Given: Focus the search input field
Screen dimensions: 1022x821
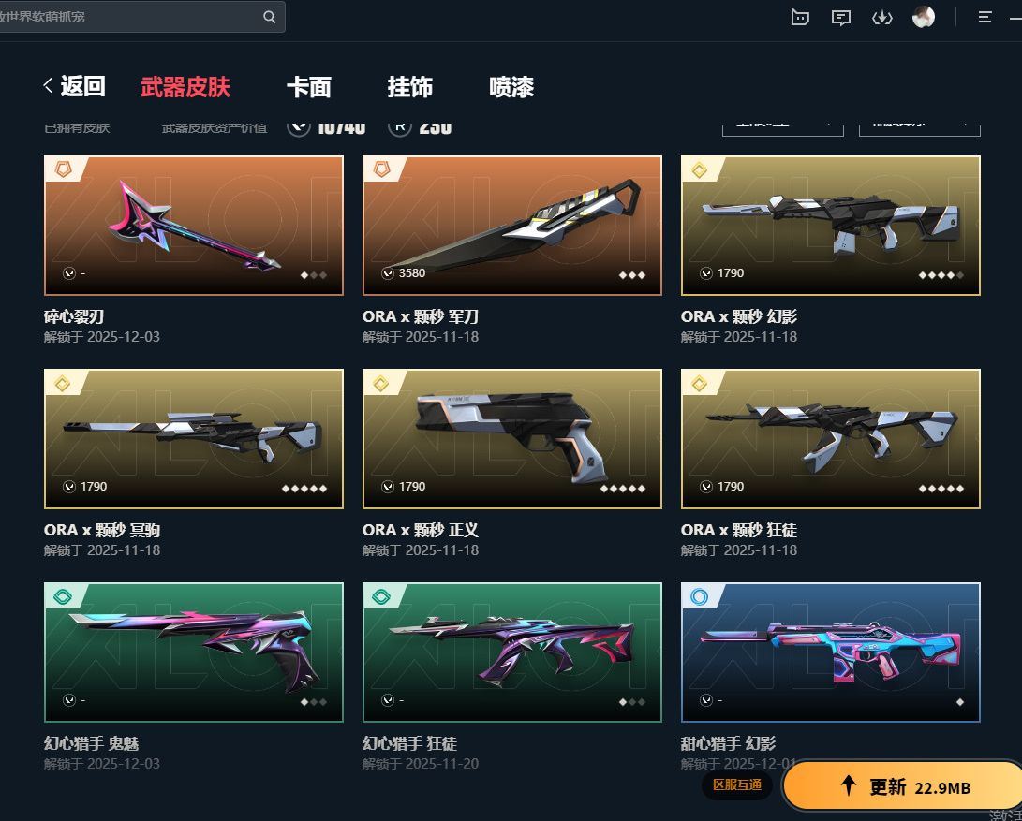Looking at the screenshot, I should point(130,17).
